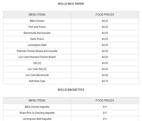Click the $4.70 Soft Shell Crab price

click(x=105, y=81)
